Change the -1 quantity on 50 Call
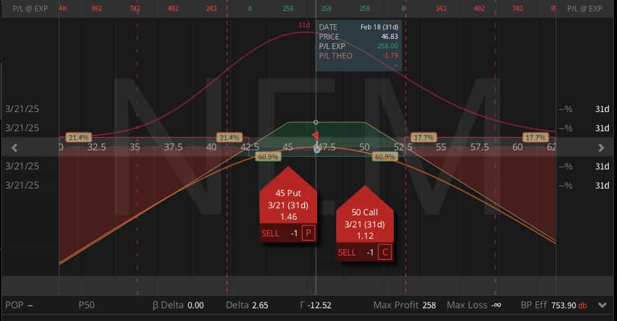This screenshot has width=617, height=321. coord(370,253)
